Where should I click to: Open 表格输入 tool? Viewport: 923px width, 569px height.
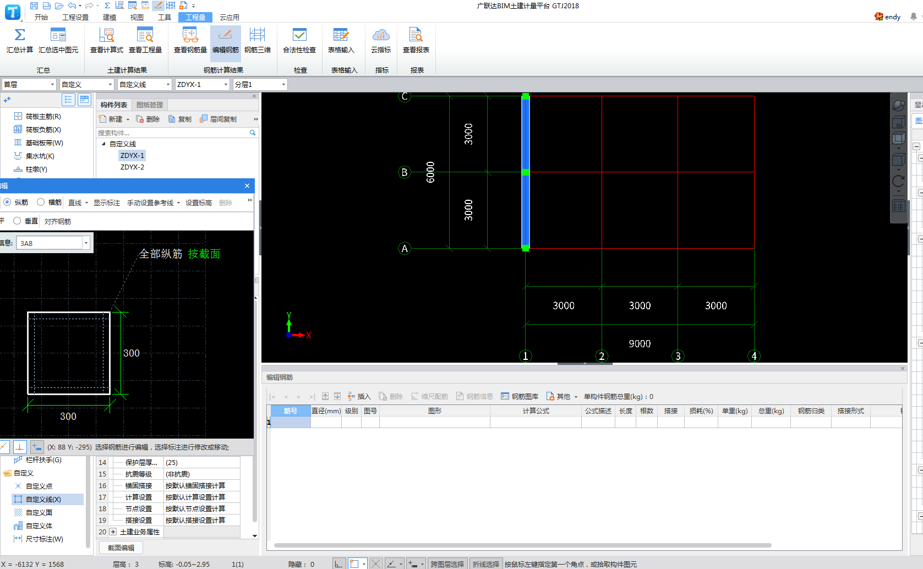pyautogui.click(x=341, y=40)
